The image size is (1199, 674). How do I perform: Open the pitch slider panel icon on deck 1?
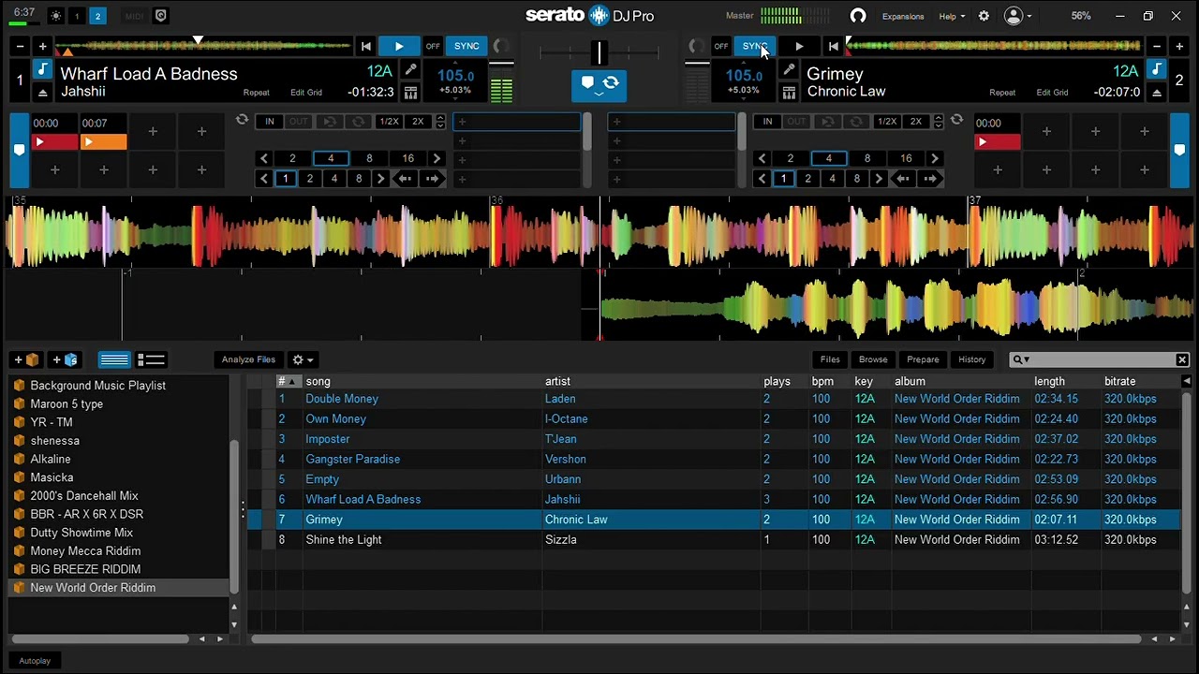tap(410, 92)
